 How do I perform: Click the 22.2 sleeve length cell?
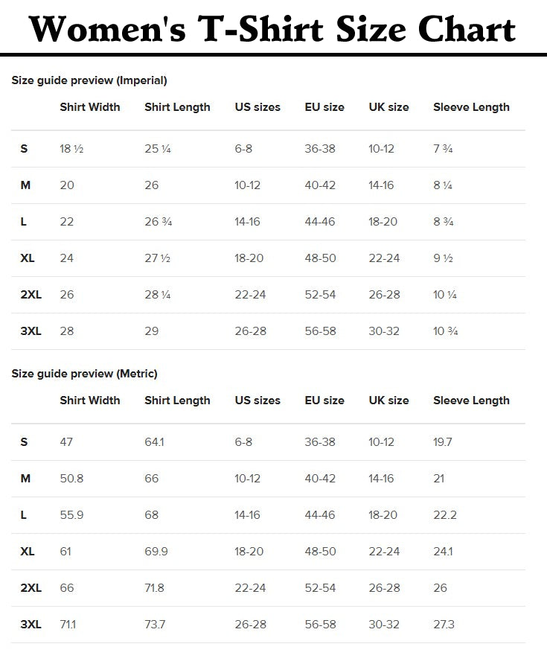[x=445, y=515]
